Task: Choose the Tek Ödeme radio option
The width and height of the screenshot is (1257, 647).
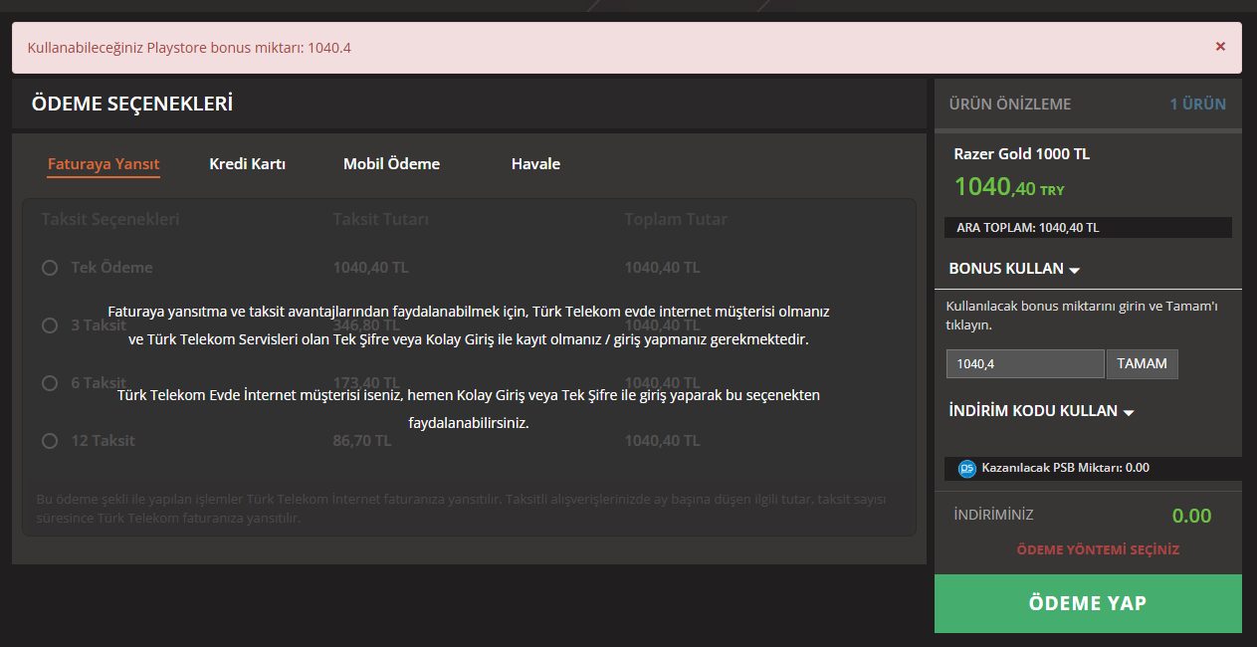Action: pyautogui.click(x=50, y=268)
